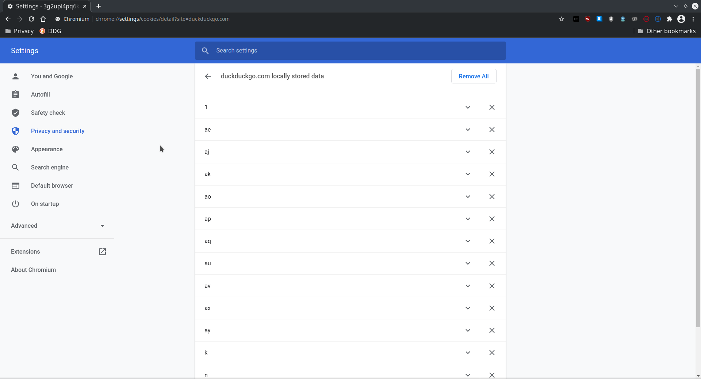The height and width of the screenshot is (379, 701).
Task: Remove the 'au' cookie with X
Action: pos(492,263)
